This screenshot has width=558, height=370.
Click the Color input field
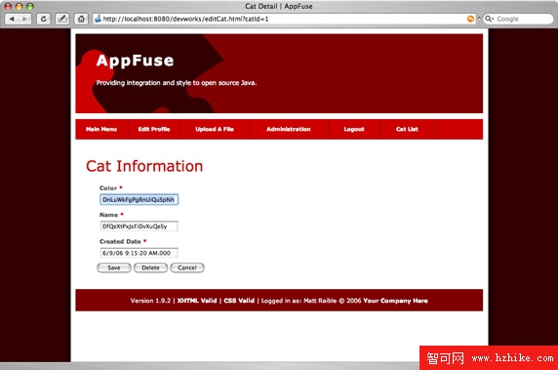pyautogui.click(x=139, y=200)
